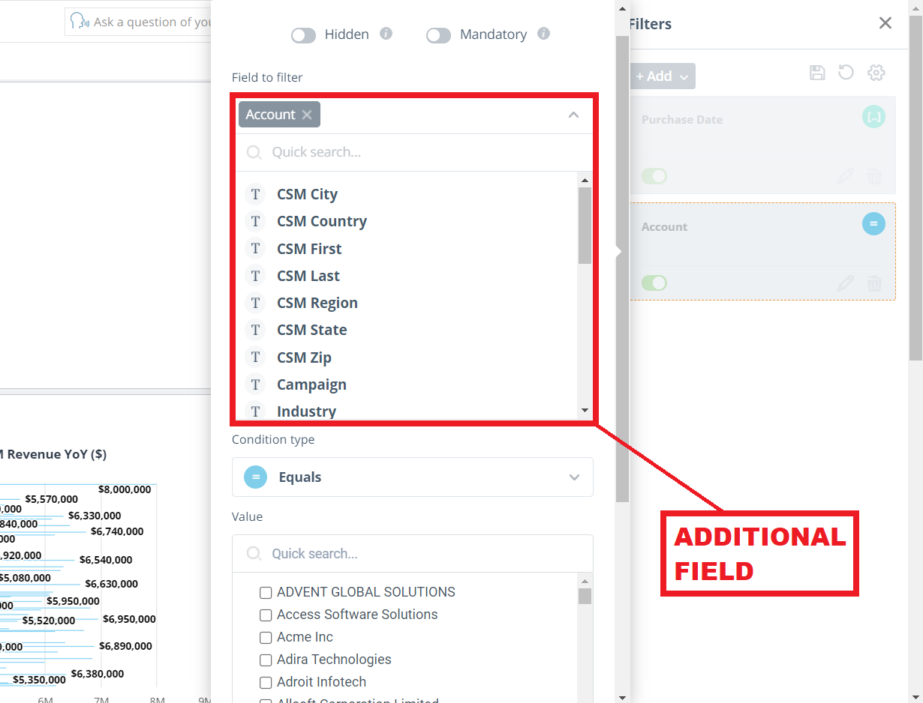Open the Equals condition type dropdown
Image resolution: width=923 pixels, height=703 pixels.
point(412,477)
